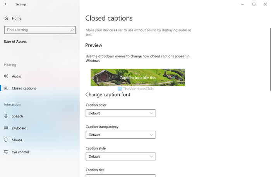Viewport: 271px width, 177px height.
Task: Click the caption preview image
Action: pyautogui.click(x=137, y=77)
